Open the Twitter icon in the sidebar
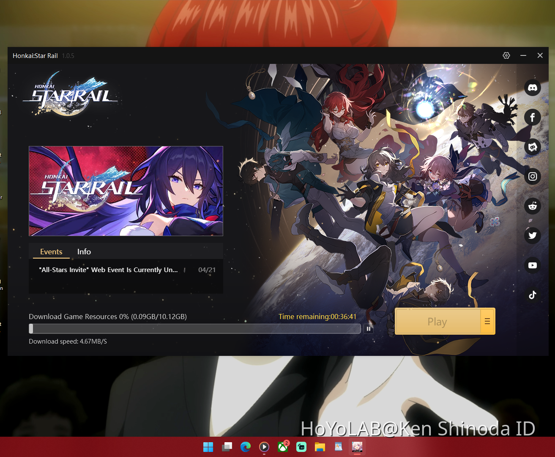The image size is (555, 457). point(532,236)
